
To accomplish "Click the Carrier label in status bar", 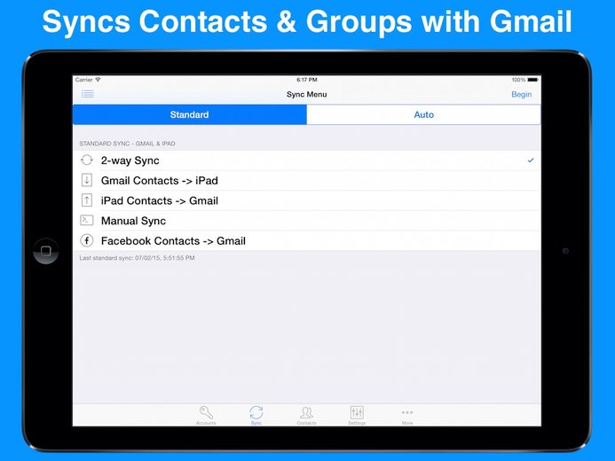I will [84, 80].
